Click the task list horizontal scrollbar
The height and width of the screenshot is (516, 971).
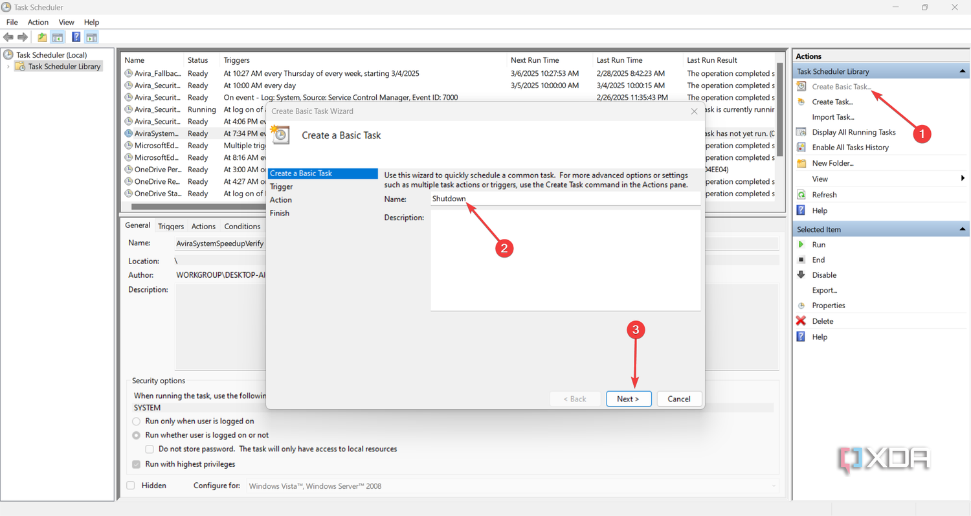(198, 207)
